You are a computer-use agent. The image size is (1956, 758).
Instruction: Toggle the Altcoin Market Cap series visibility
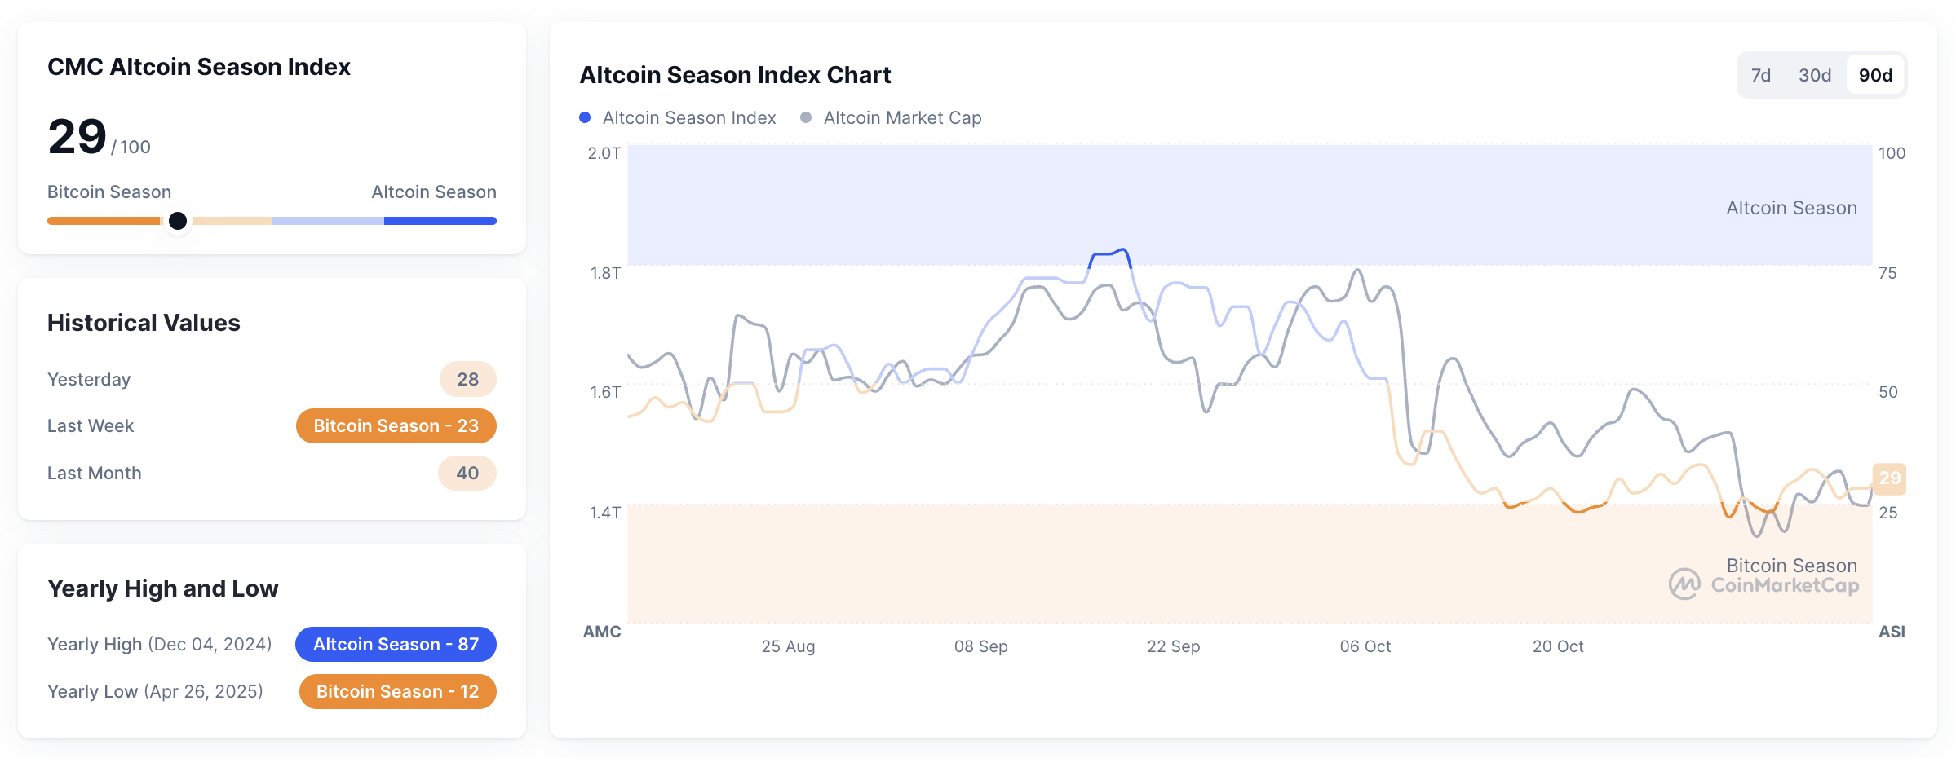pos(901,117)
